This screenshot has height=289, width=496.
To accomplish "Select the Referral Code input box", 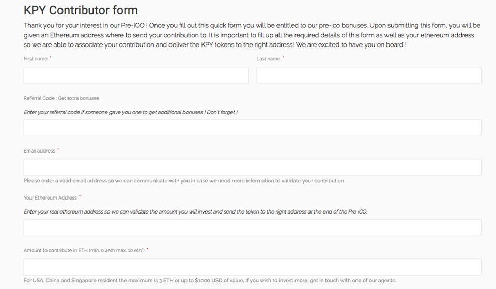I will [x=253, y=128].
